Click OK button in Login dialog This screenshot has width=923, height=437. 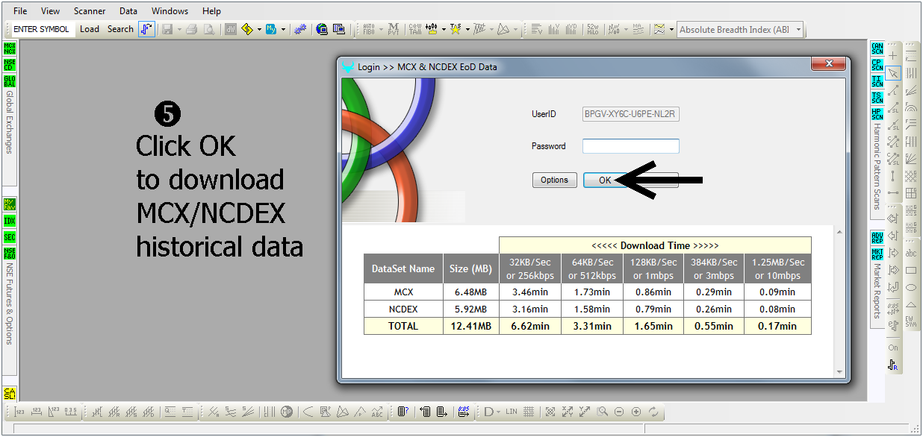(605, 180)
